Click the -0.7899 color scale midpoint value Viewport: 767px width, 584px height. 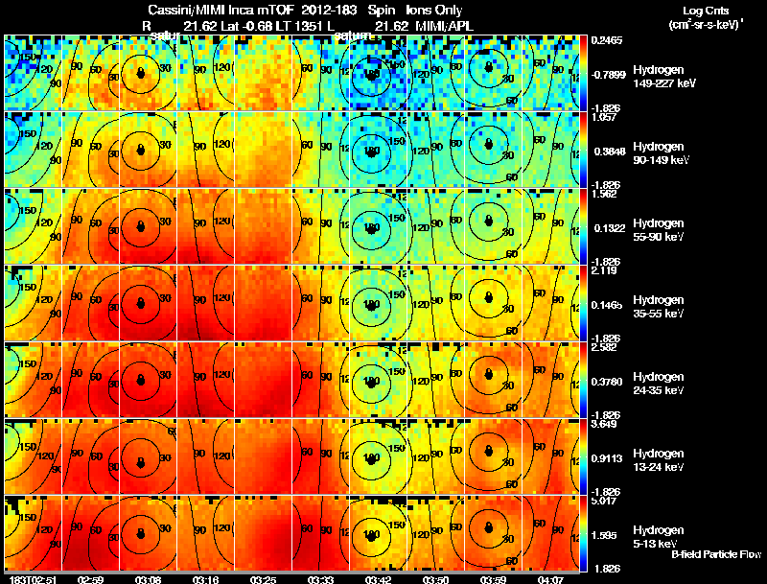point(608,75)
